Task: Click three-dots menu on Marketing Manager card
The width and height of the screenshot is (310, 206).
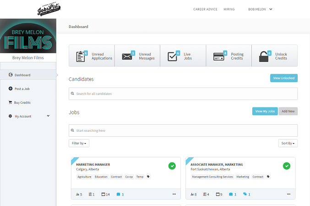Action: pos(174,194)
